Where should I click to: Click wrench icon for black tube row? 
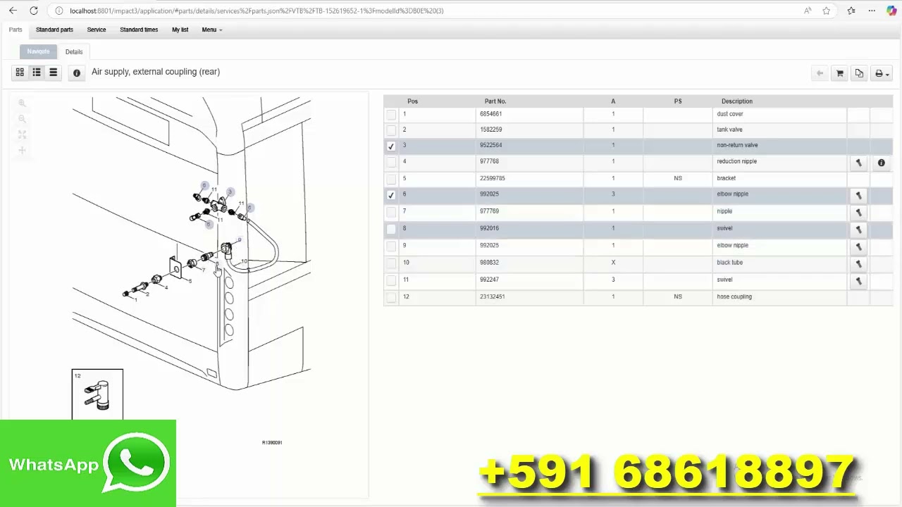[x=858, y=263]
